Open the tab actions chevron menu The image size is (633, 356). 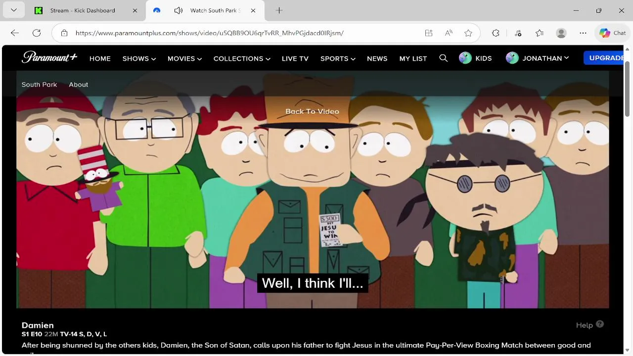coord(13,10)
